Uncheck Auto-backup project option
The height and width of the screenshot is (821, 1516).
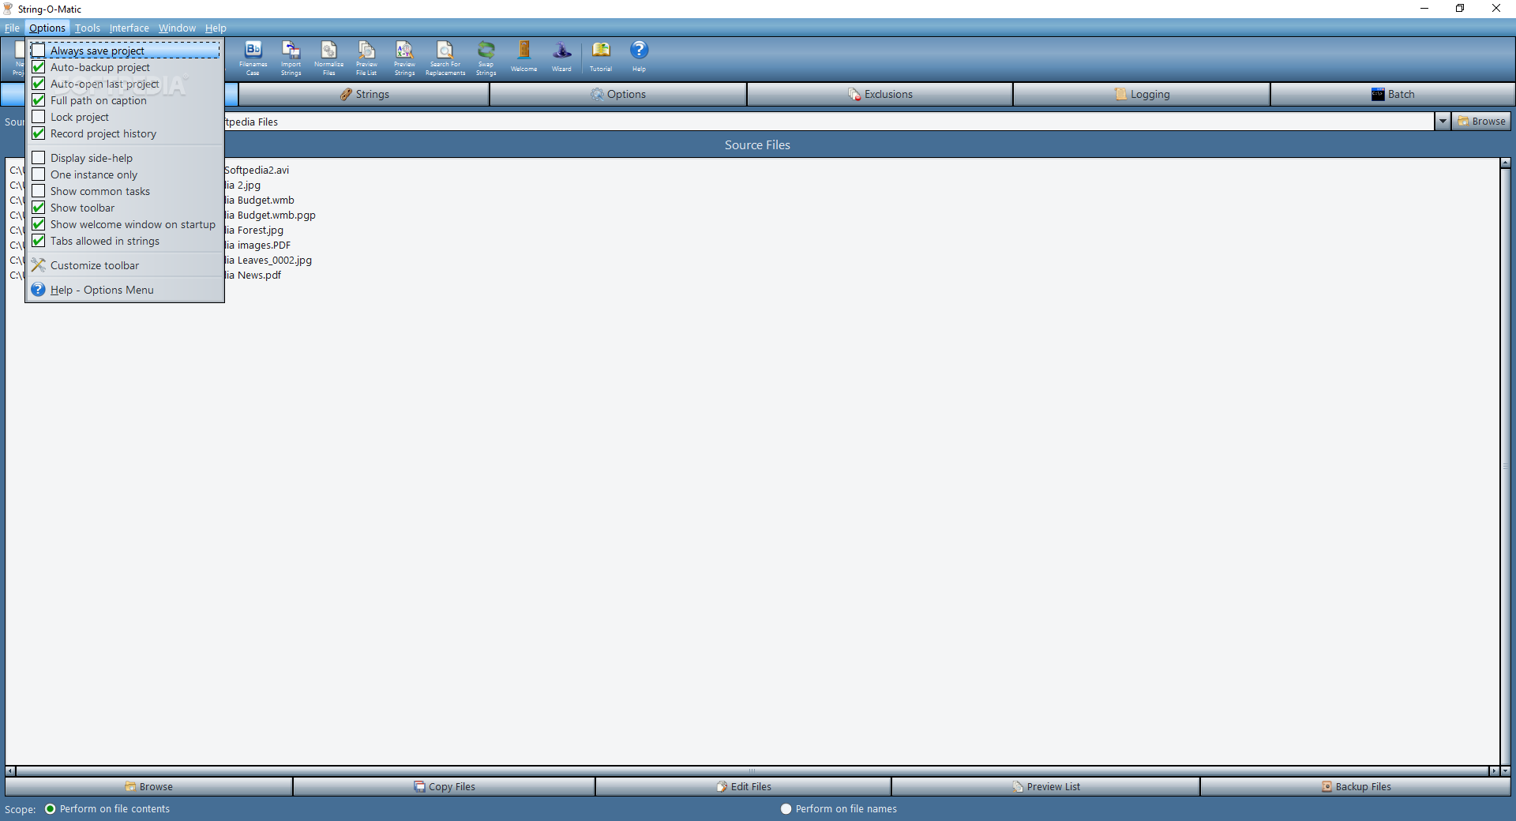point(39,67)
